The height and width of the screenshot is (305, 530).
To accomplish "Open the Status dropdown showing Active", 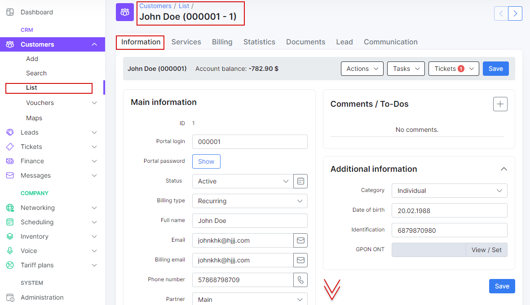I will point(243,181).
